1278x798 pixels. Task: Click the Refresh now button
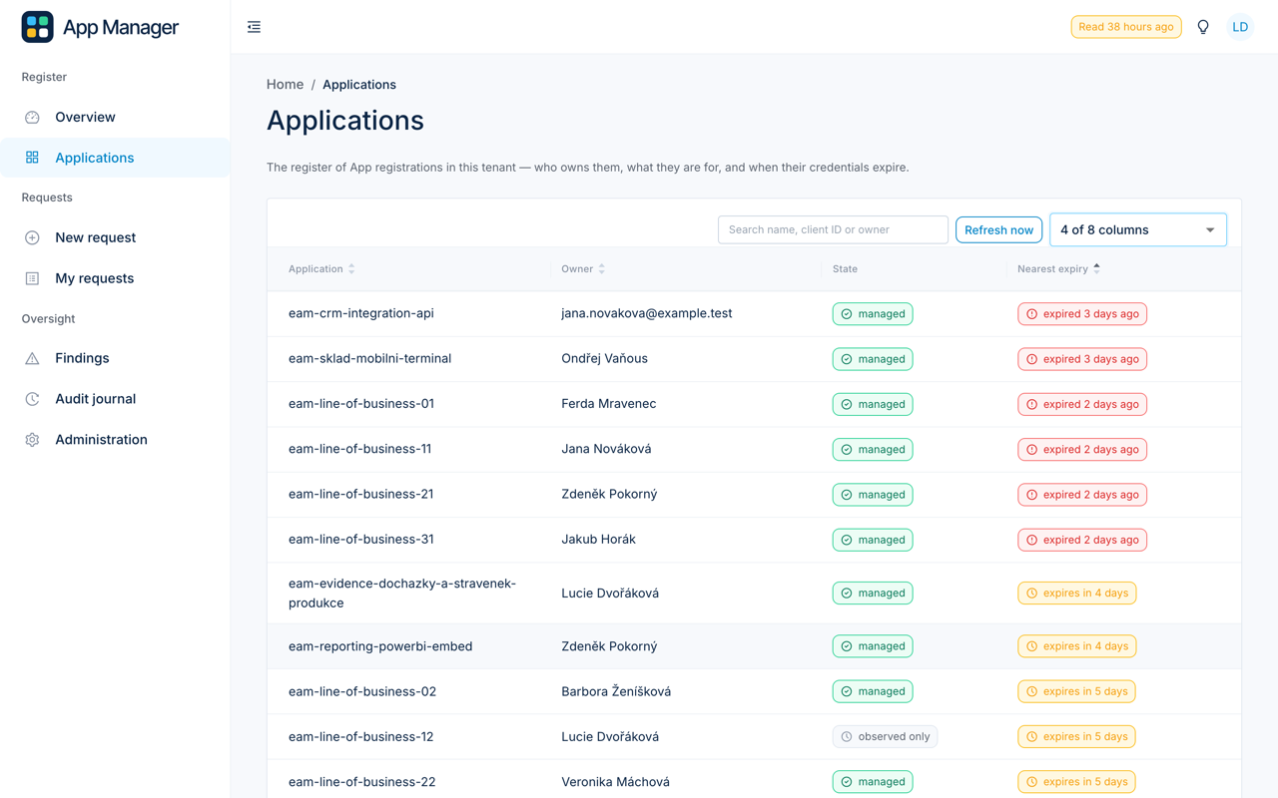tap(998, 229)
